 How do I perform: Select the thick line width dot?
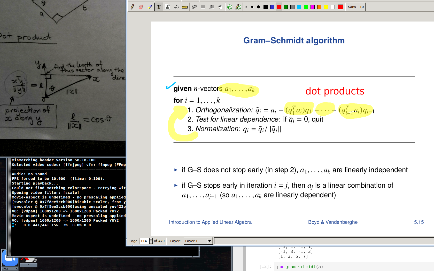pyautogui.click(x=258, y=7)
